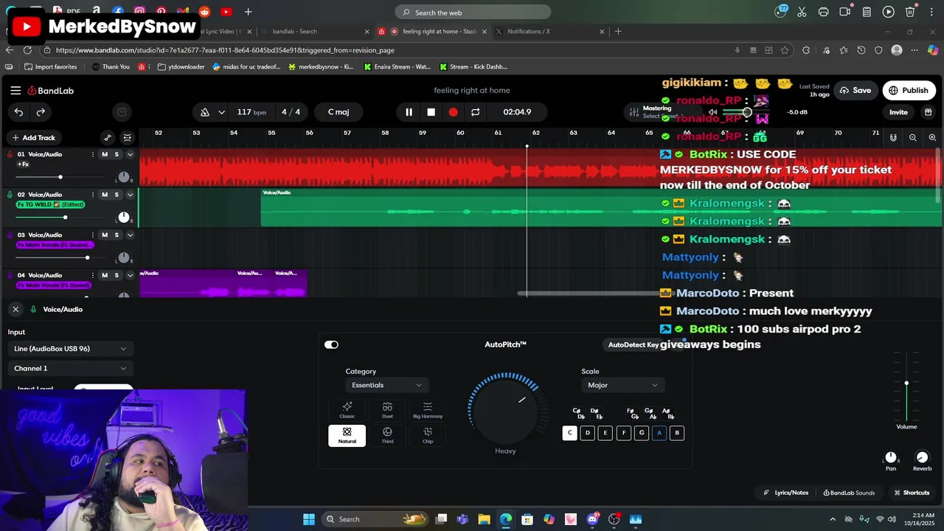This screenshot has height=531, width=944.
Task: Redo the last studio action
Action: point(41,112)
